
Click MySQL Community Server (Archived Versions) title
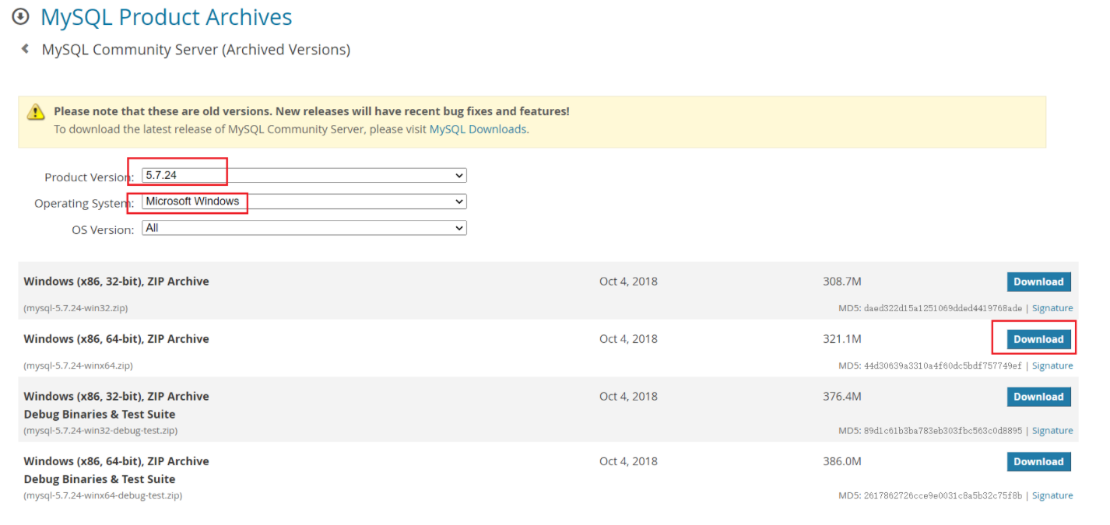coord(196,50)
